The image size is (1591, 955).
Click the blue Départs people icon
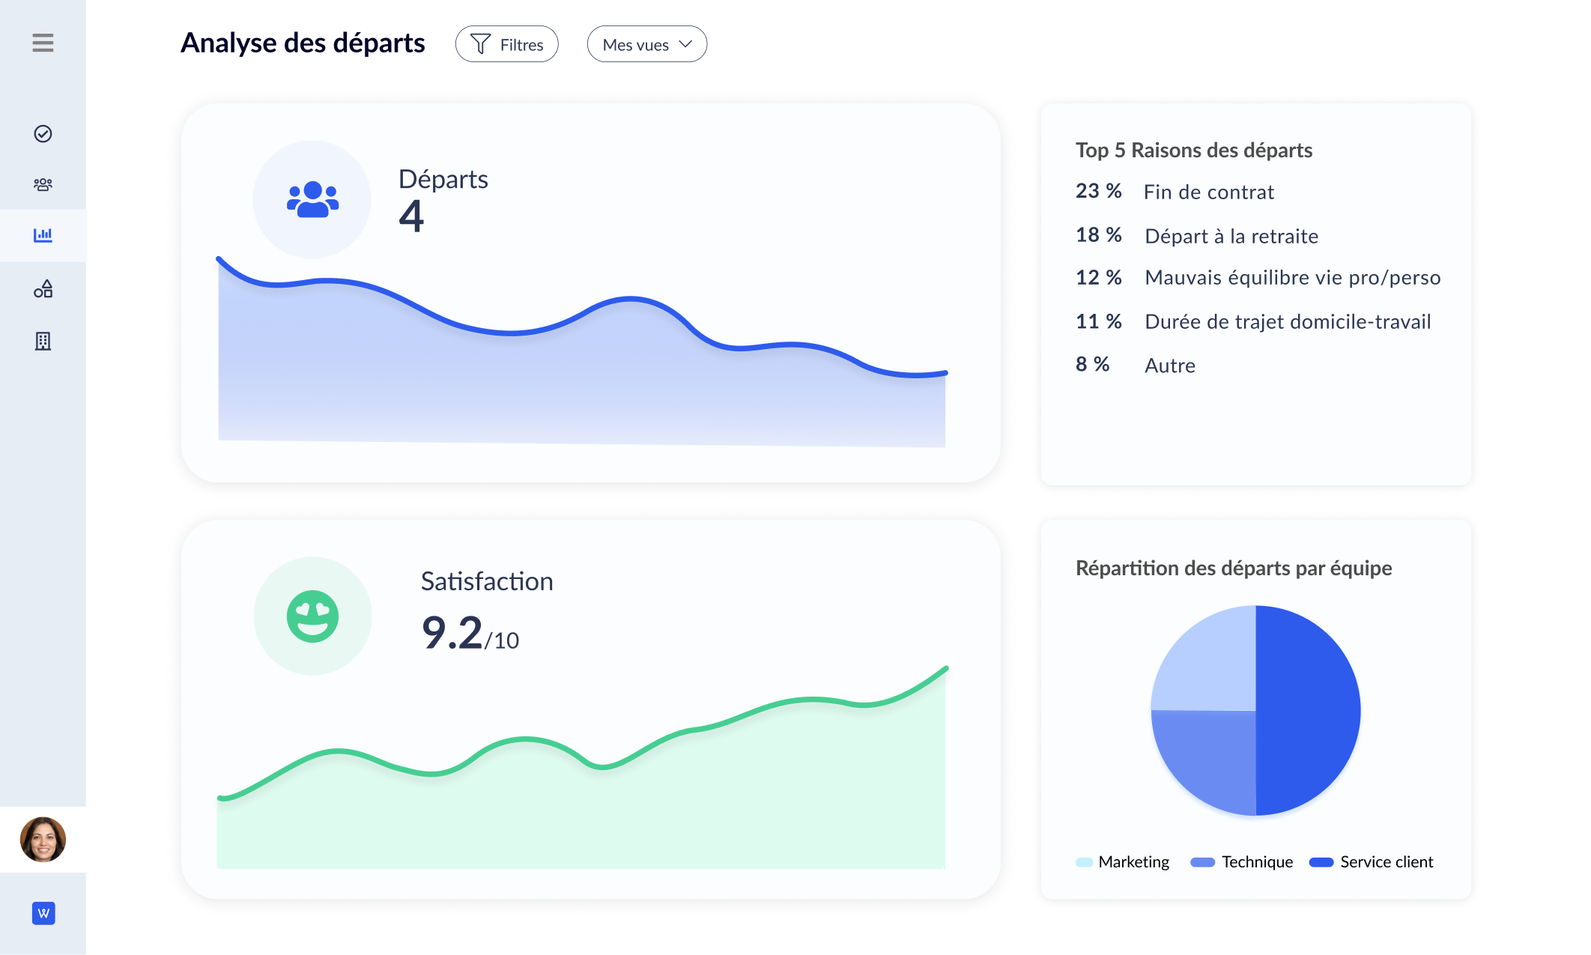(x=312, y=199)
